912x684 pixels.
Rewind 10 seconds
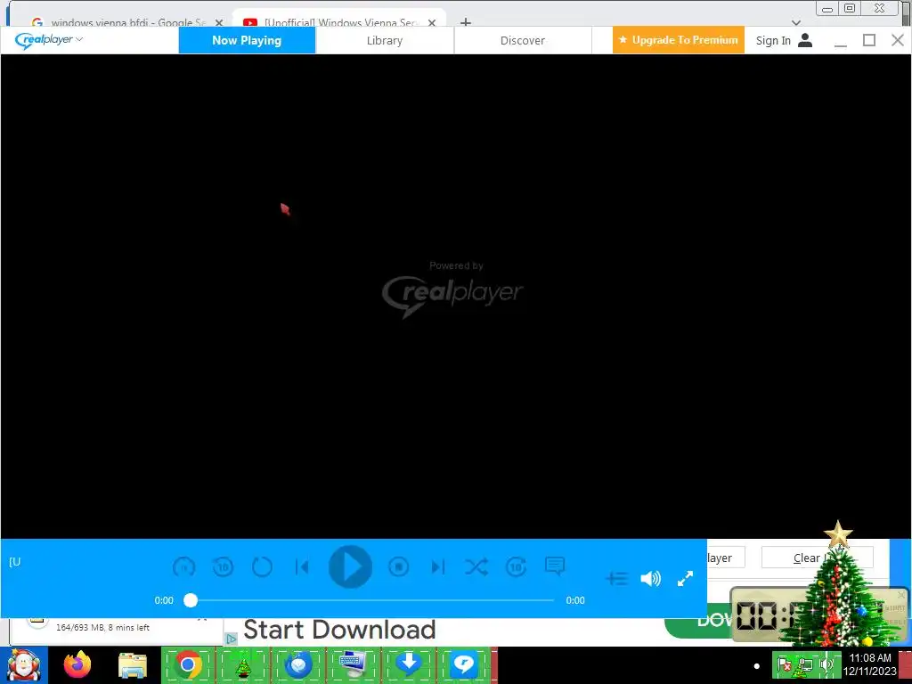(x=223, y=566)
